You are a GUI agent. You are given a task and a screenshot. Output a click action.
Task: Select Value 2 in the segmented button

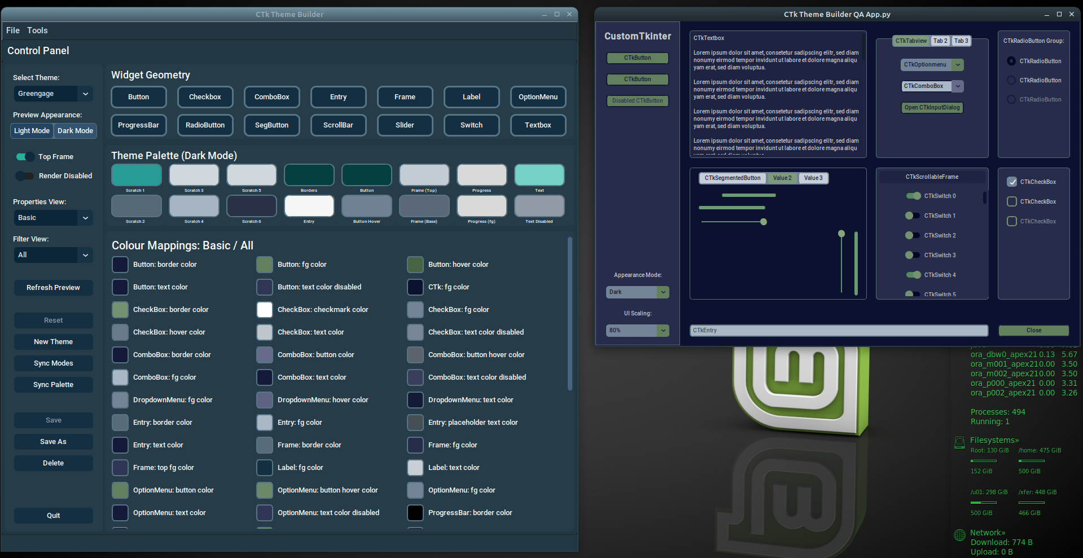782,178
